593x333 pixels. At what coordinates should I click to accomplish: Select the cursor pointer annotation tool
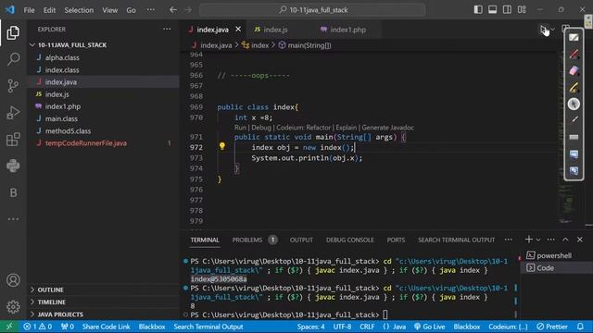click(x=574, y=104)
